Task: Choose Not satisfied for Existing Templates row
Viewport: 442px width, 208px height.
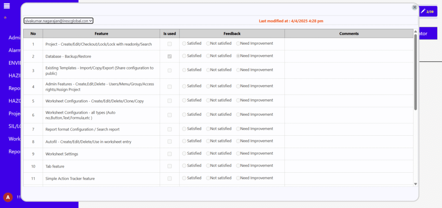Action: 208,70
